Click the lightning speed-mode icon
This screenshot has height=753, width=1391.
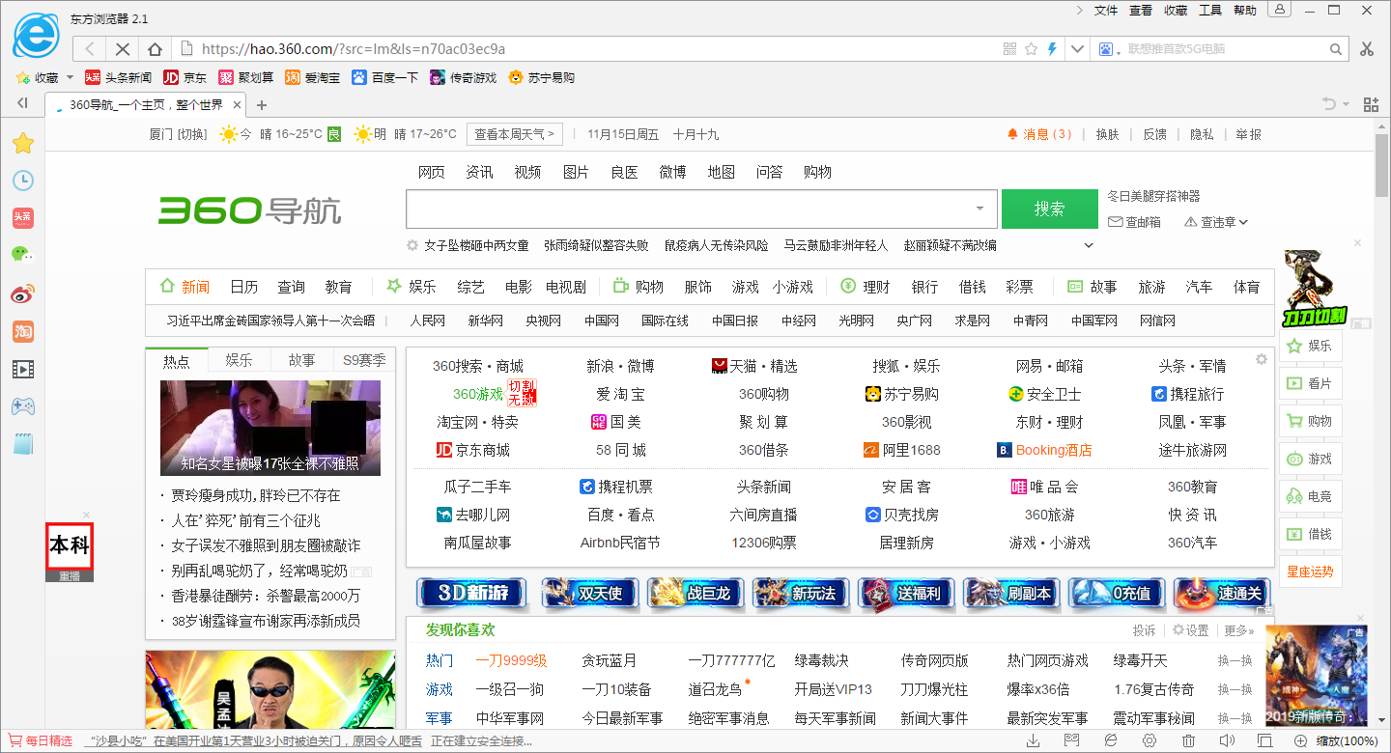tap(1052, 49)
